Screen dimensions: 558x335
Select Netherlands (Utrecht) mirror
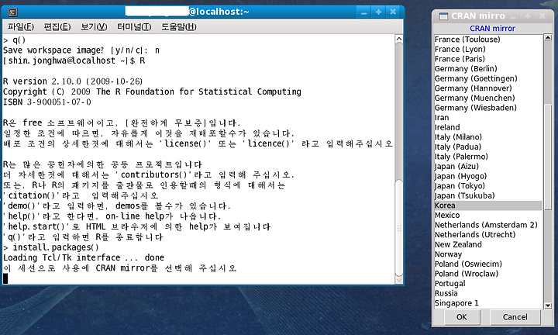tap(488, 235)
